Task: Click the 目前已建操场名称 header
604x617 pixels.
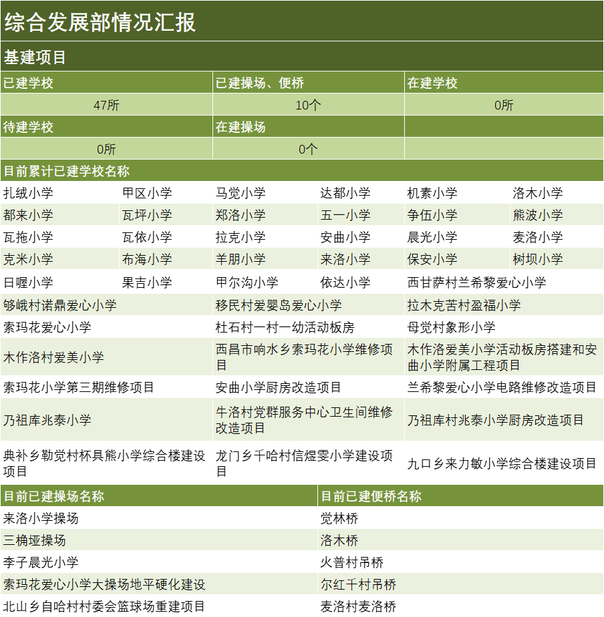Action: (x=158, y=495)
